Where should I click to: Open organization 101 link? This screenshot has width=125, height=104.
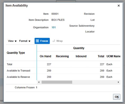54,27
